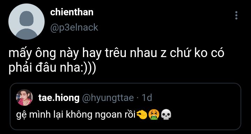Click the word 'không' in the quoted tweet
251x134 pixels.
pyautogui.click(x=79, y=115)
